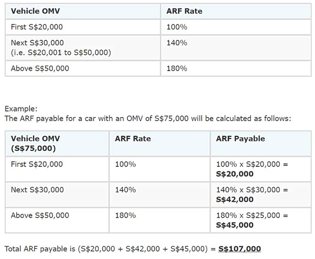This screenshot has height=259, width=315.
Task: Select First S$20,000 cell in top table
Action: (37, 27)
